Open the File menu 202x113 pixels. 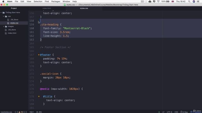click(x=16, y=1)
